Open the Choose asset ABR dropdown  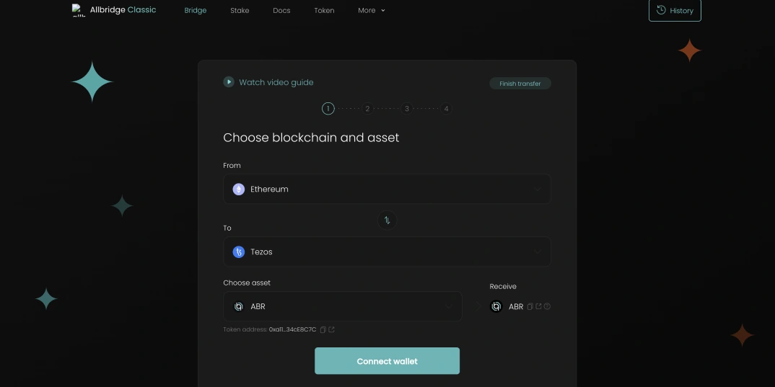[x=448, y=306]
